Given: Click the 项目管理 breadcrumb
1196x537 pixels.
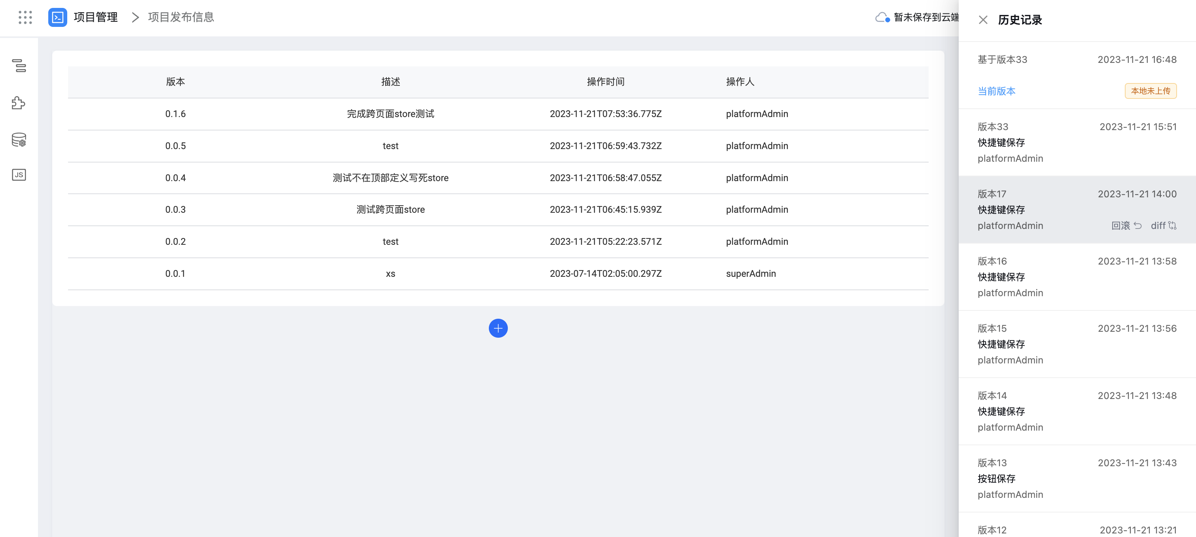Looking at the screenshot, I should point(96,17).
